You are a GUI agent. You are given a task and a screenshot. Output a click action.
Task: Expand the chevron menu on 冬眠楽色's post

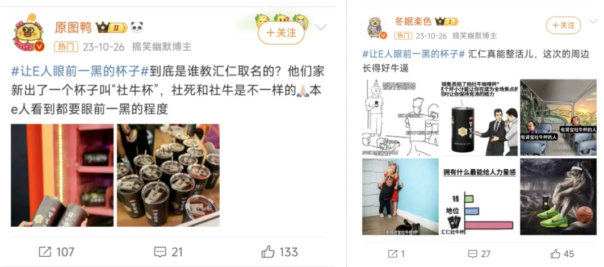(593, 20)
